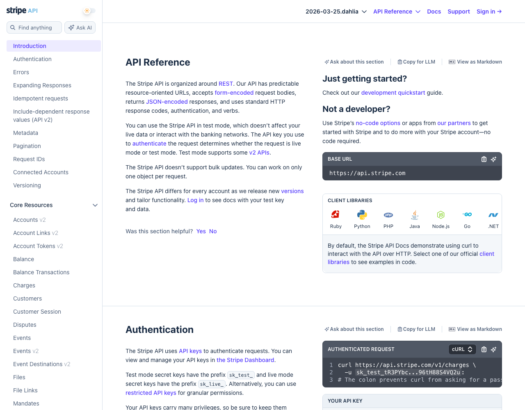Open Request IDs in the sidebar
Image resolution: width=525 pixels, height=410 pixels.
point(29,159)
